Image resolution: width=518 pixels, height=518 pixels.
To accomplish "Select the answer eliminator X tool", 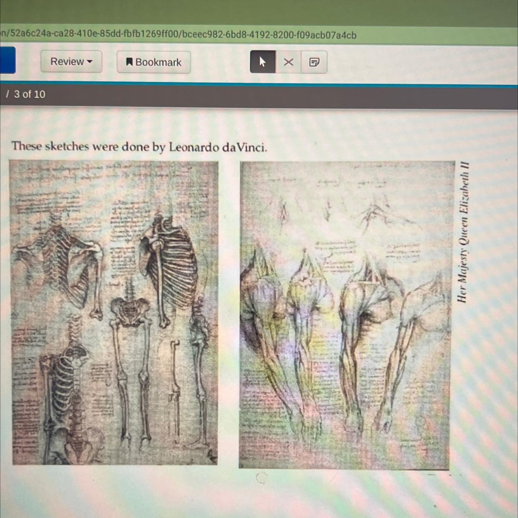I will click(x=288, y=62).
